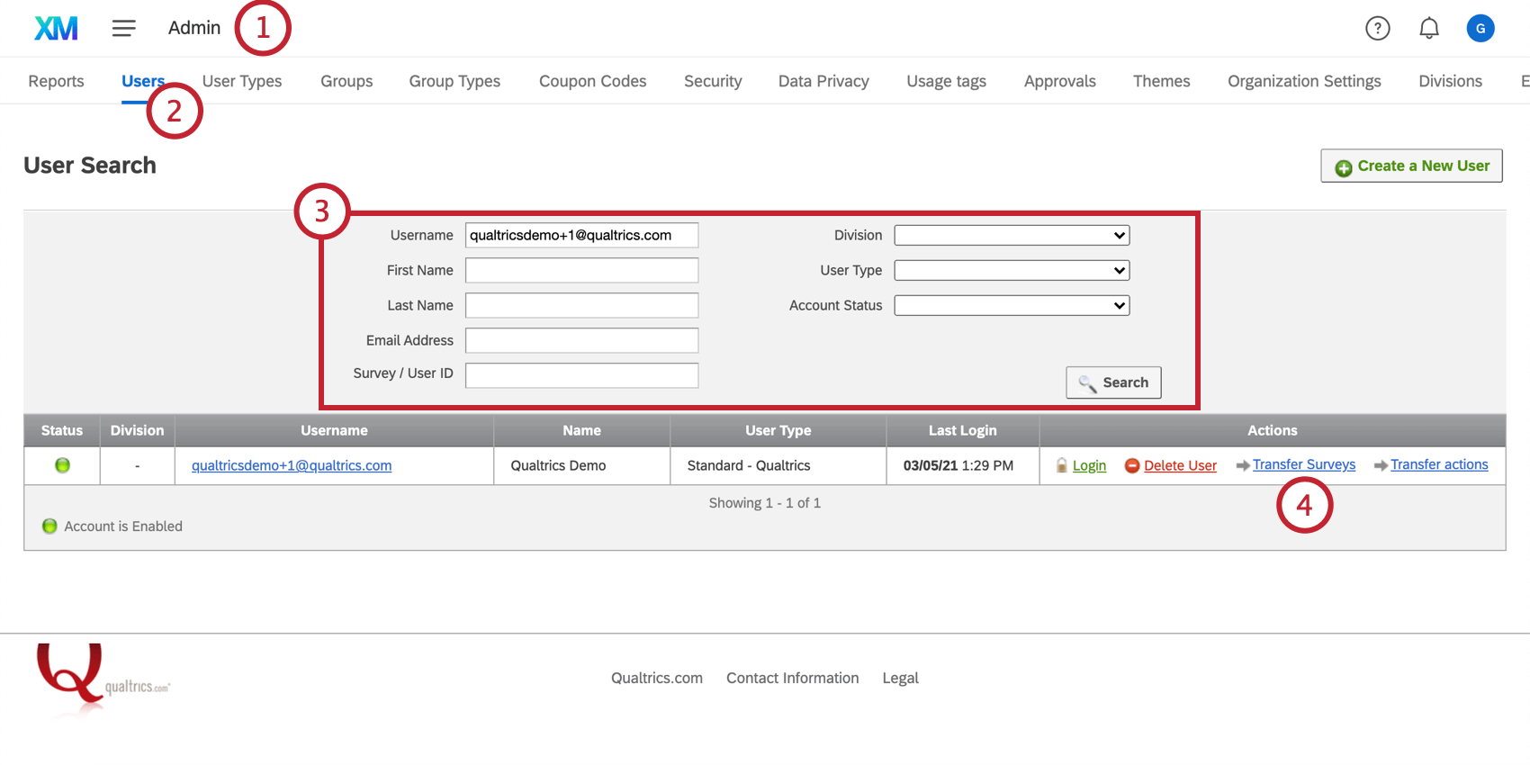Image resolution: width=1530 pixels, height=765 pixels.
Task: Open the help question mark icon
Action: pyautogui.click(x=1377, y=28)
